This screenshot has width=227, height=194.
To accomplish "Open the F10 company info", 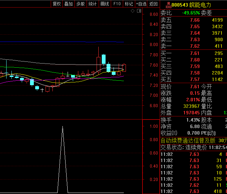I will point(117,4).
